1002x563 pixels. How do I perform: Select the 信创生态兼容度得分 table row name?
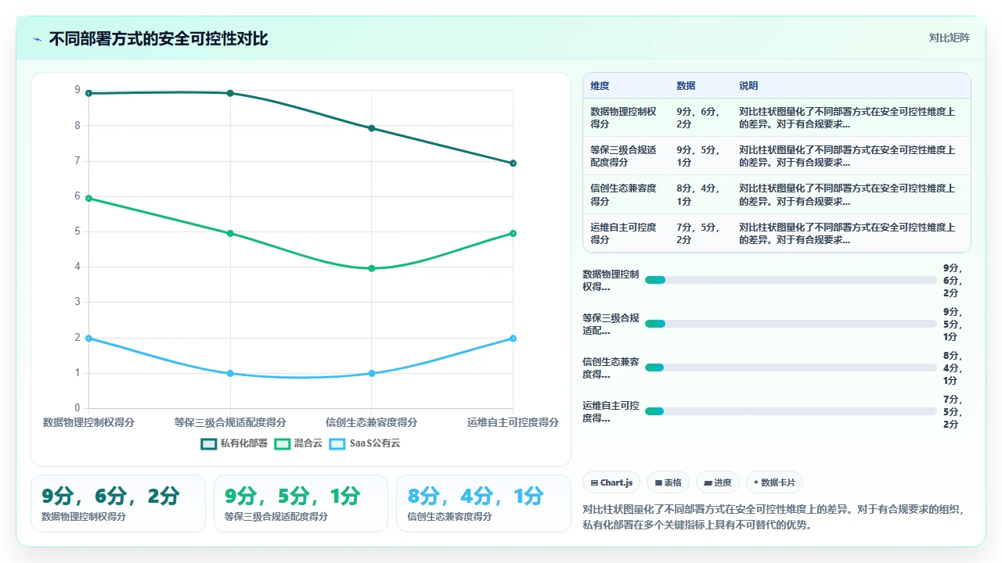pos(624,195)
